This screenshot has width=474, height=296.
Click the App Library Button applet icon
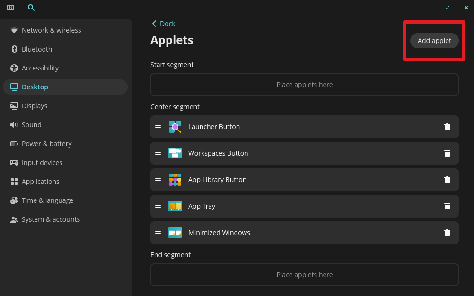click(175, 180)
